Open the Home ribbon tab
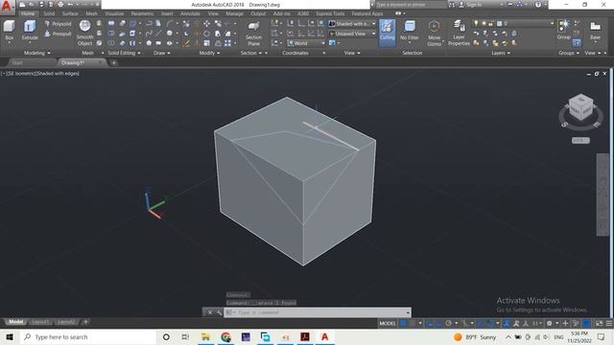This screenshot has width=614, height=345. coord(28,13)
